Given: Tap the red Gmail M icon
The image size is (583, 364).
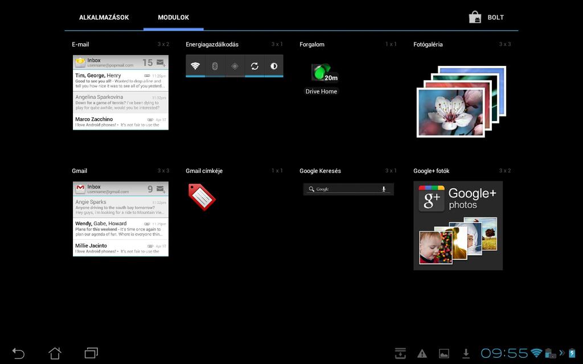Looking at the screenshot, I should click(80, 189).
